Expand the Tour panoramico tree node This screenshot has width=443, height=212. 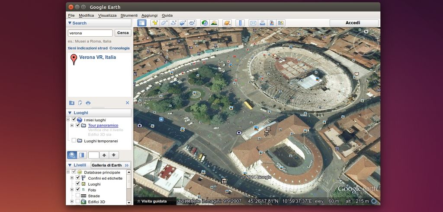[72, 125]
